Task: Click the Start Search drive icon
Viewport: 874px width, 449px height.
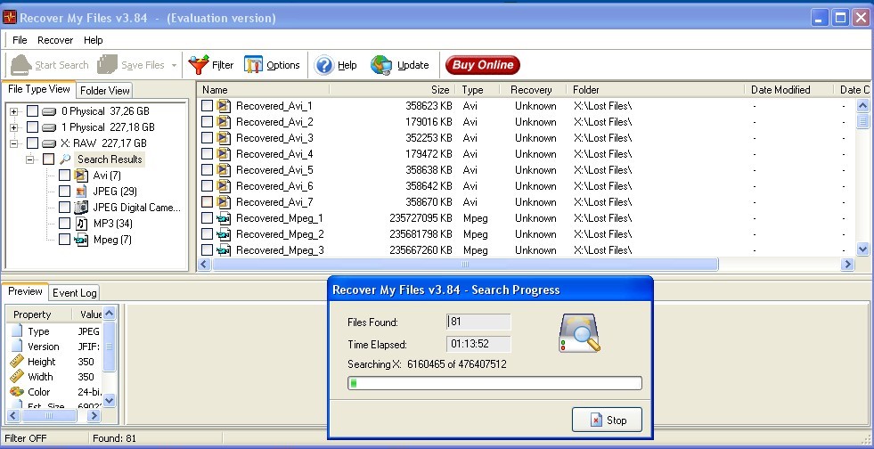Action: click(21, 65)
